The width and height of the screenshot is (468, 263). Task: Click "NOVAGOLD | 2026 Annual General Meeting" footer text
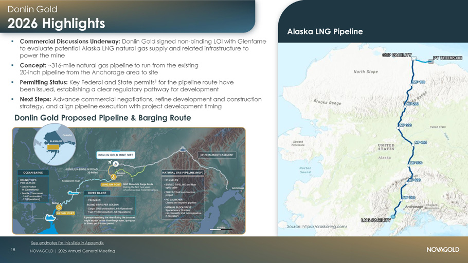coord(72,251)
